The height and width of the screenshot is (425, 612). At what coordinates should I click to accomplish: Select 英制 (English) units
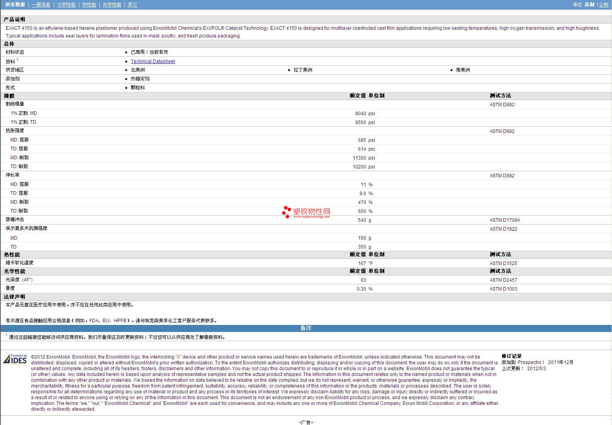tap(589, 5)
